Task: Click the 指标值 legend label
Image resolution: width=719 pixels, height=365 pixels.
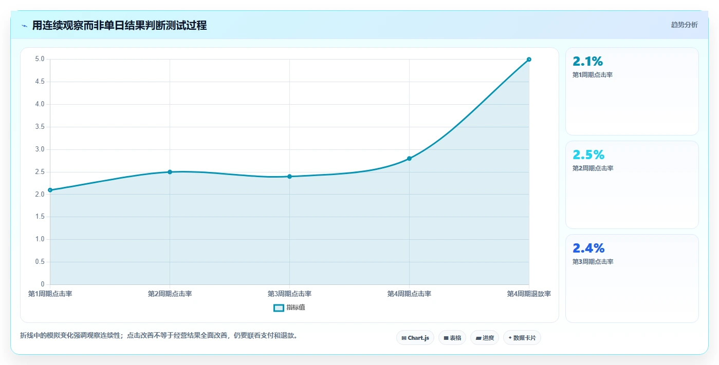Action: click(296, 308)
